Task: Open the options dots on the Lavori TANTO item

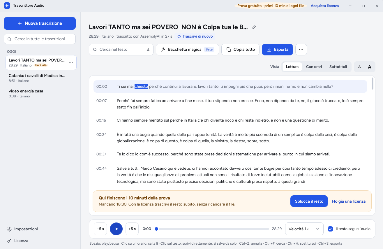Action: [71, 63]
